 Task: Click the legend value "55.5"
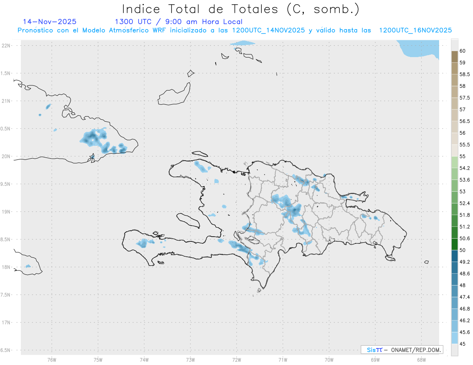(x=465, y=145)
